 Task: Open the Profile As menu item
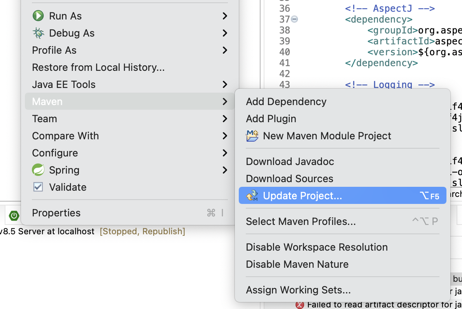tap(129, 50)
